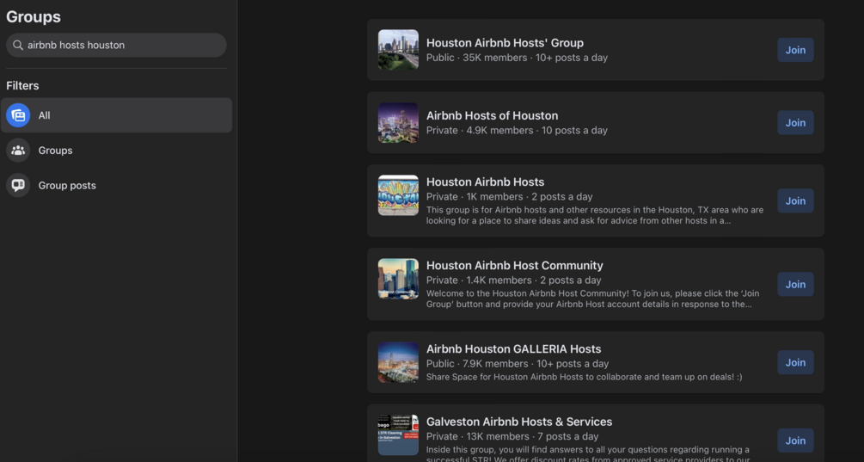Viewport: 864px width, 462px height.
Task: Open the Airbnb Hosts of Houston title link
Action: pyautogui.click(x=492, y=116)
